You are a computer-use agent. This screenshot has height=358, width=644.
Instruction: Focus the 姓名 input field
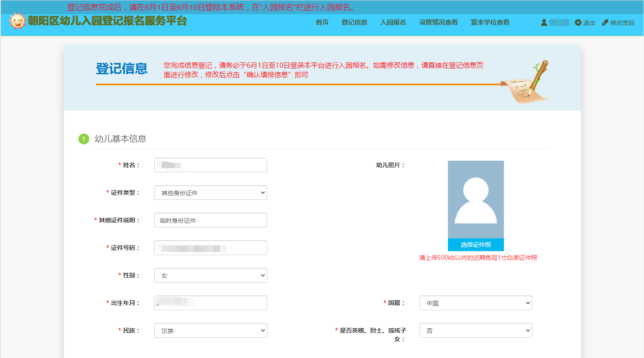point(211,165)
